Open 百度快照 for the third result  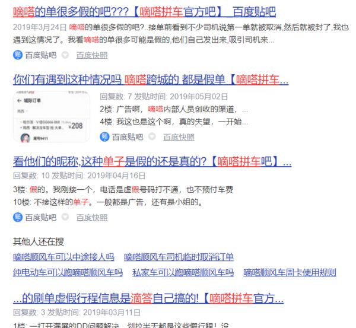click(92, 218)
